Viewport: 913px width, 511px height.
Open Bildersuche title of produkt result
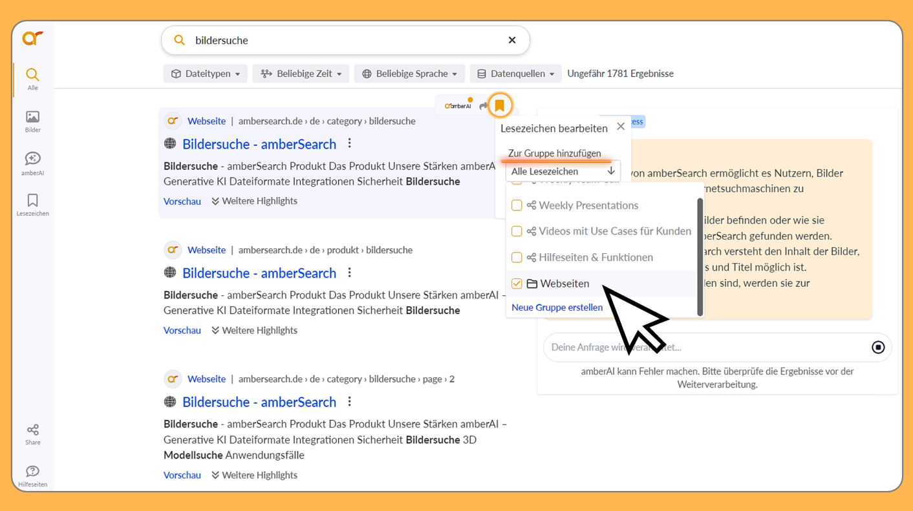coord(259,273)
